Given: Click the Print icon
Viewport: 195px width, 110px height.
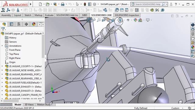Looking at the screenshot, I should pyautogui.click(x=62, y=4).
